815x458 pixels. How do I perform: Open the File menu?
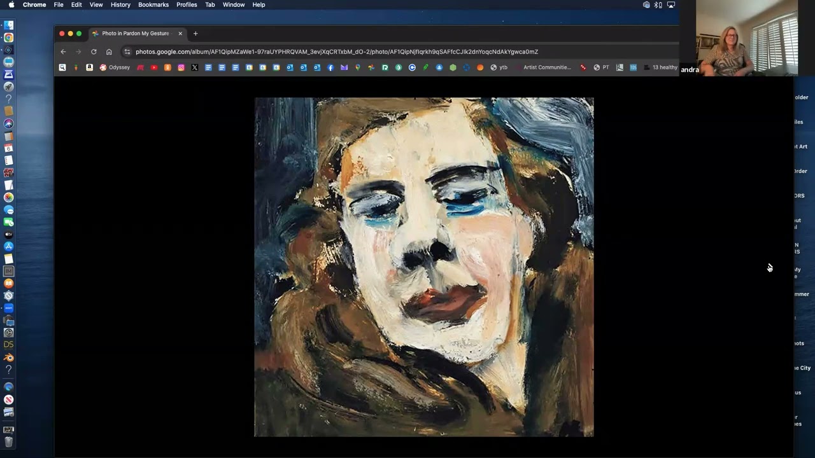[x=59, y=4]
